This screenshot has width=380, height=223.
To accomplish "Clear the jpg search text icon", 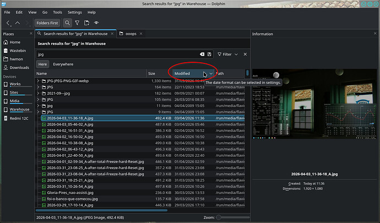I will (x=202, y=55).
